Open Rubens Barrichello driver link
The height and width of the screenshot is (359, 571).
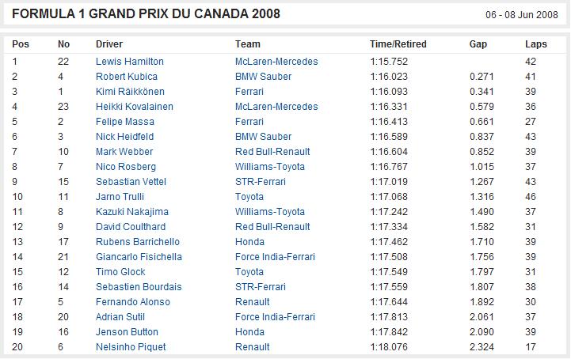[x=137, y=242]
